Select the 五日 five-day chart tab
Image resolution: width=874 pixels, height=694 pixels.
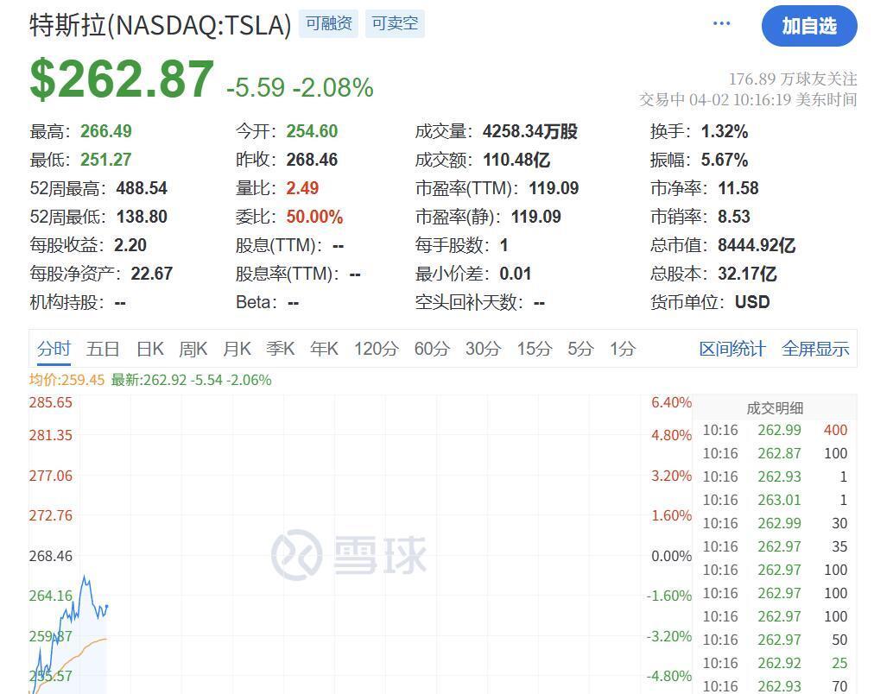103,349
